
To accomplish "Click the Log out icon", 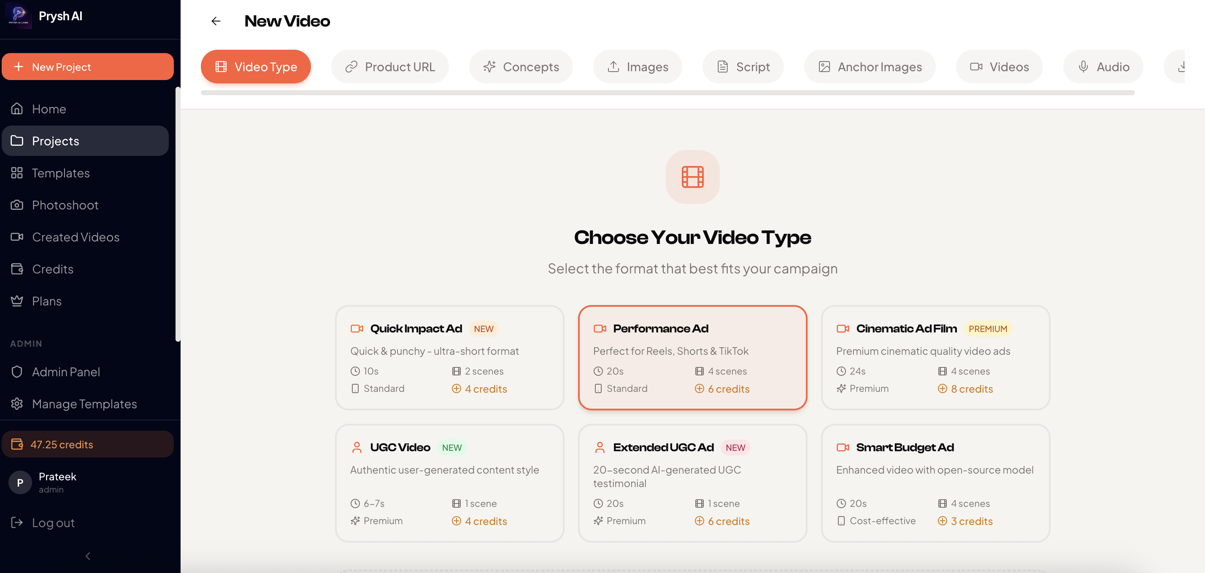I will [x=17, y=522].
